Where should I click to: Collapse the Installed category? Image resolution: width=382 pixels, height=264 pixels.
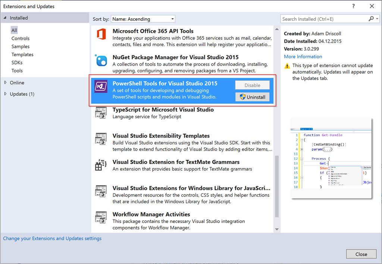[5, 18]
